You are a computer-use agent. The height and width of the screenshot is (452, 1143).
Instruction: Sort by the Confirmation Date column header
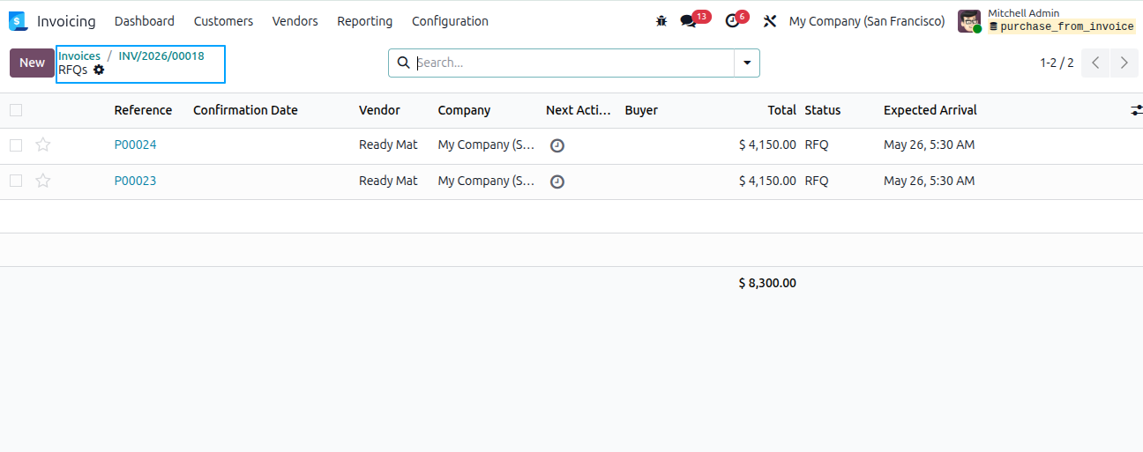pos(245,110)
